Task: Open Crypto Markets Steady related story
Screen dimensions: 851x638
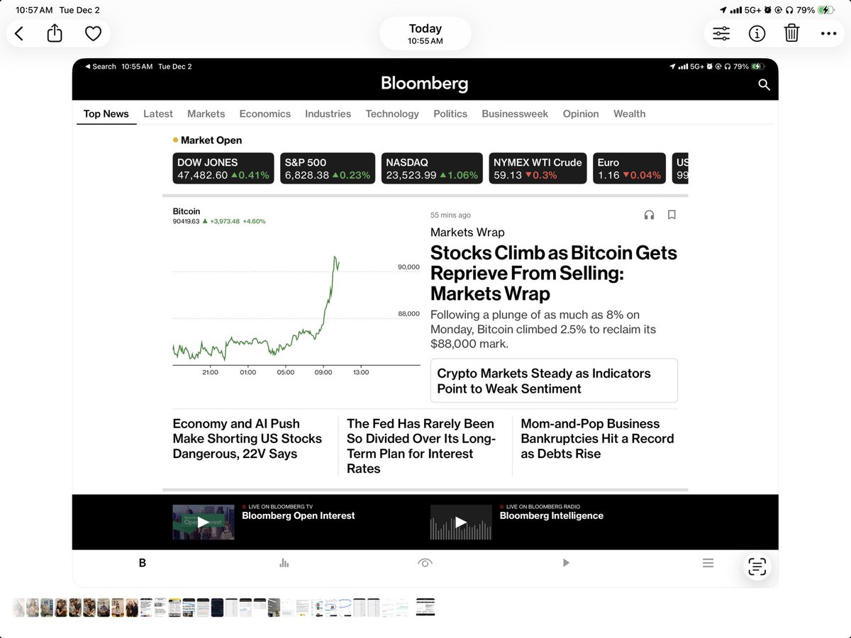Action: 554,381
